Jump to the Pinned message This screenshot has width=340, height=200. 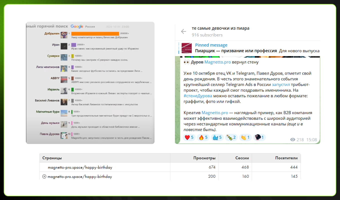(211, 45)
